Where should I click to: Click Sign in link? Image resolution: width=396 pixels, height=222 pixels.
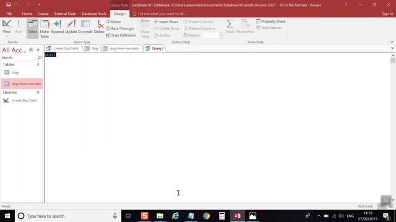[387, 14]
